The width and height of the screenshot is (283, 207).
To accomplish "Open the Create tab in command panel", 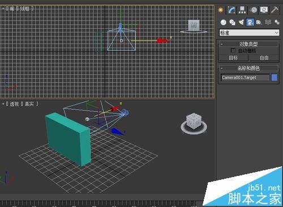I will (x=221, y=10).
